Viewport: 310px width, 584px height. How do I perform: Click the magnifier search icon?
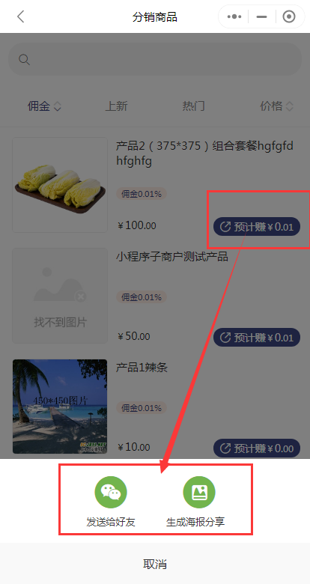tap(24, 60)
